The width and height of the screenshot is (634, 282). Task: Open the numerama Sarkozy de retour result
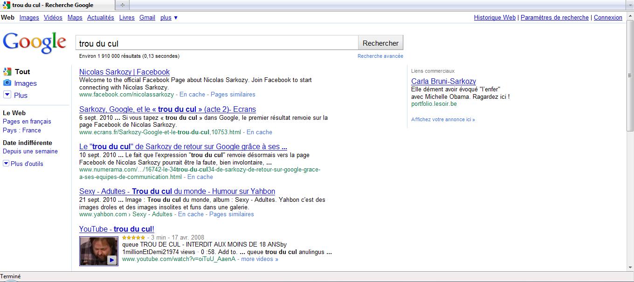coord(183,146)
